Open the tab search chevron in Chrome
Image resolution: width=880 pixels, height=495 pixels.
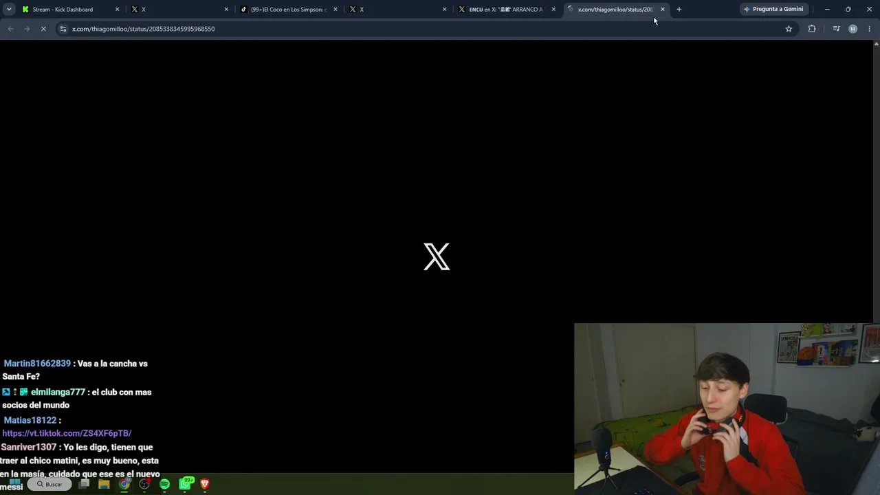click(x=9, y=9)
